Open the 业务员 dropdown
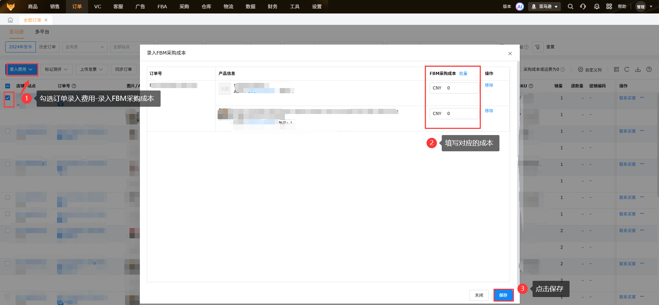 click(x=85, y=47)
